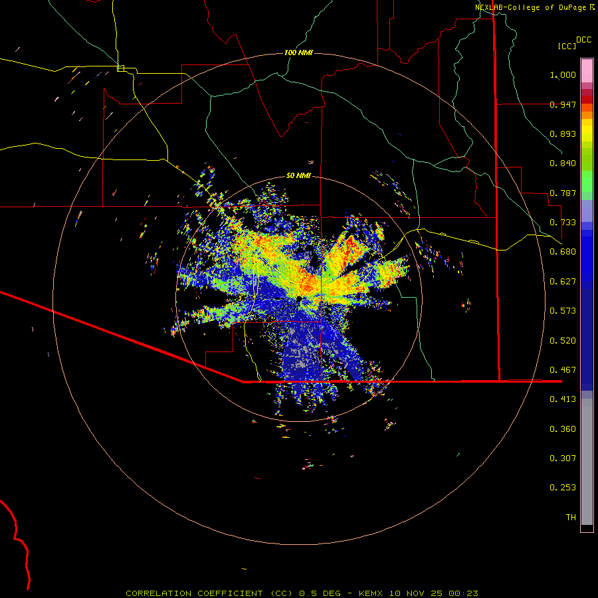Click the 'DCC' legend title

click(x=583, y=40)
